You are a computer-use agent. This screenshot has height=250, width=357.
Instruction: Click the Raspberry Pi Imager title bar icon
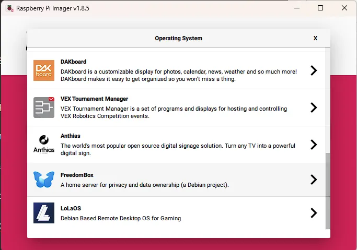coord(10,8)
